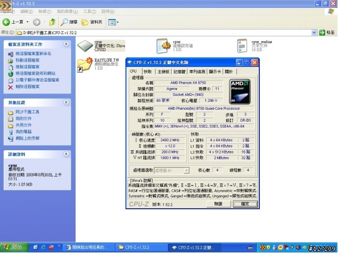Image resolution: width=338 pixels, height=253 pixels.
Task: Open the Favorites menu in Explorer
Action: (x=67, y=12)
